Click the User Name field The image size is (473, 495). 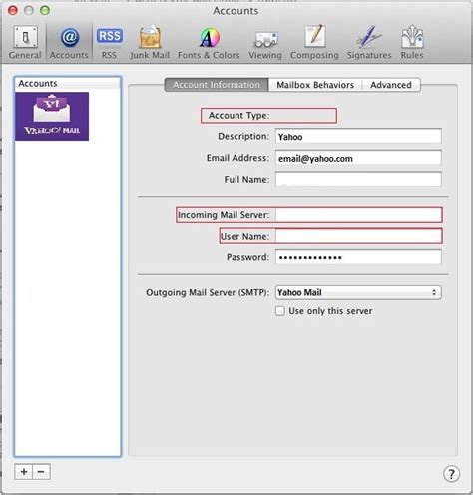click(358, 236)
